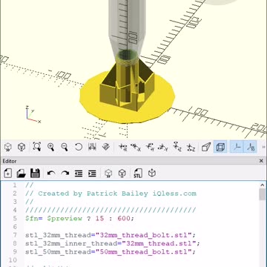Enable perspective projection view

click(206, 148)
